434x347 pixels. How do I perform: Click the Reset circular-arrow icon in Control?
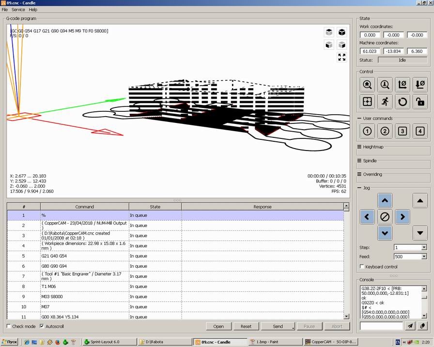pyautogui.click(x=403, y=102)
